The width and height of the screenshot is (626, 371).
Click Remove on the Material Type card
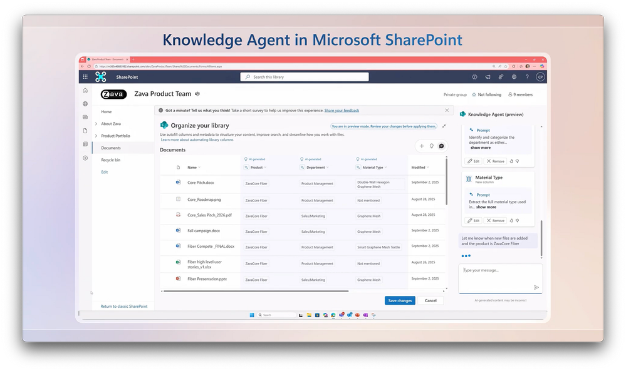[x=495, y=220]
